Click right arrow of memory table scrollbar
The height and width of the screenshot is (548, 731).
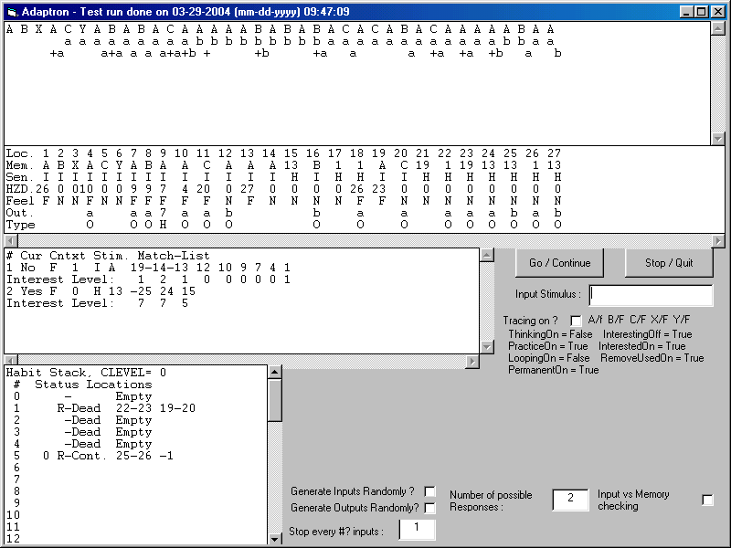(x=718, y=241)
